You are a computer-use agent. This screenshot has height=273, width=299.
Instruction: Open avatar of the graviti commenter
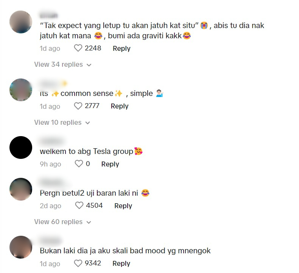(x=21, y=22)
